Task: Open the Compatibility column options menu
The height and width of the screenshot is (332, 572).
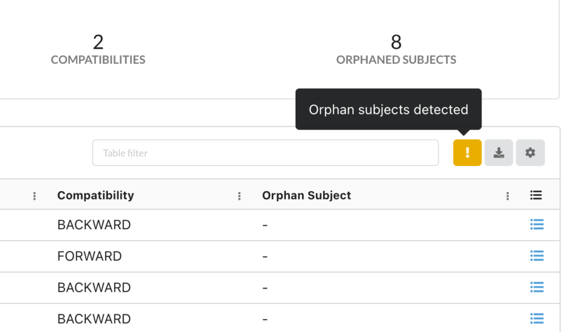Action: pos(239,196)
